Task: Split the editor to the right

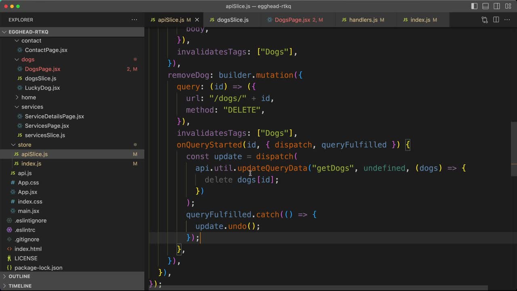Action: (496, 20)
